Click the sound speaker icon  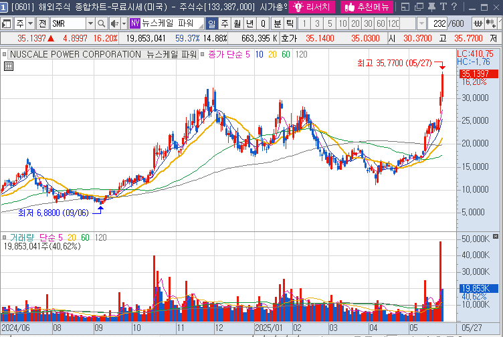(x=114, y=23)
